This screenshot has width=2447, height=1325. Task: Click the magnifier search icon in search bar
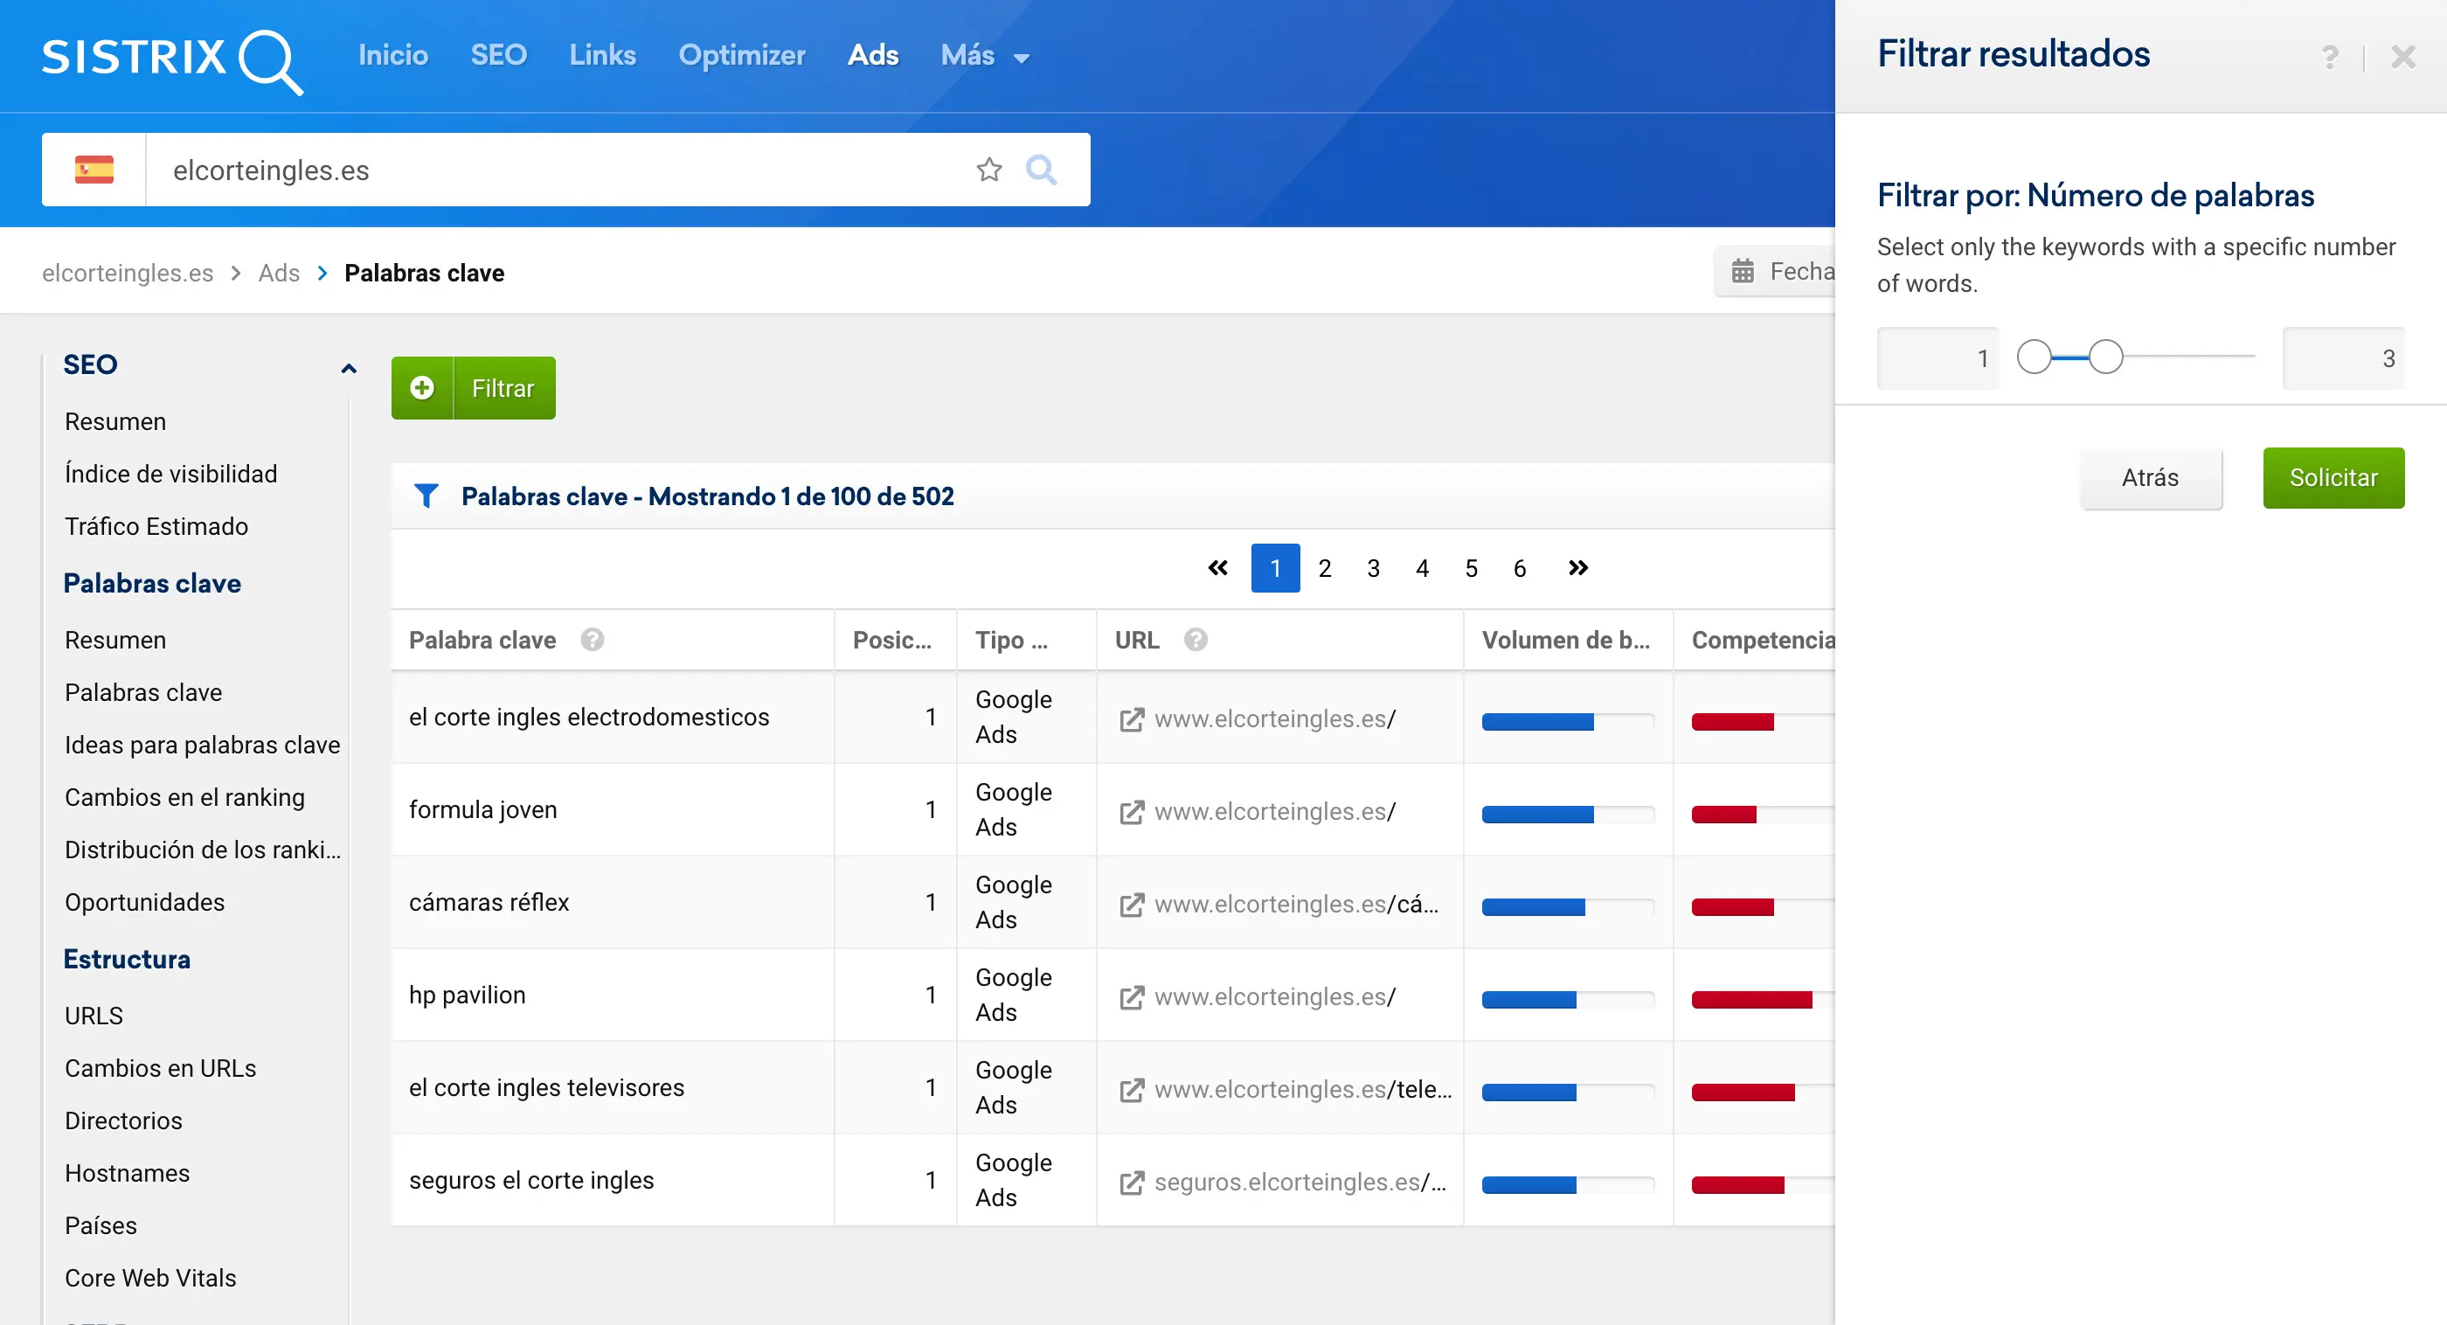click(1041, 170)
